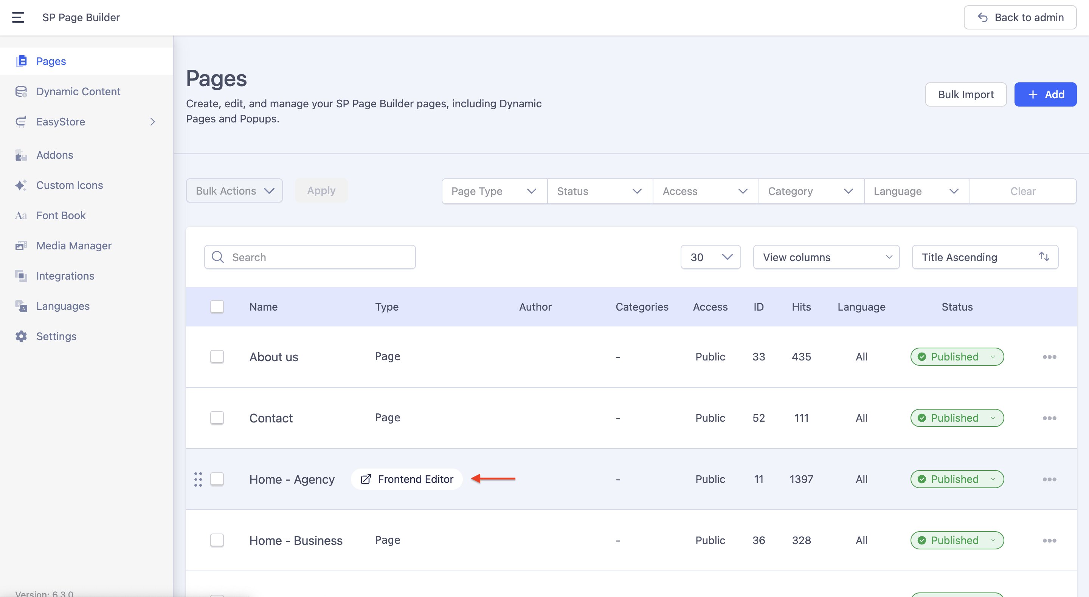This screenshot has width=1089, height=597.
Task: Click the Media Manager icon
Action: tap(21, 246)
